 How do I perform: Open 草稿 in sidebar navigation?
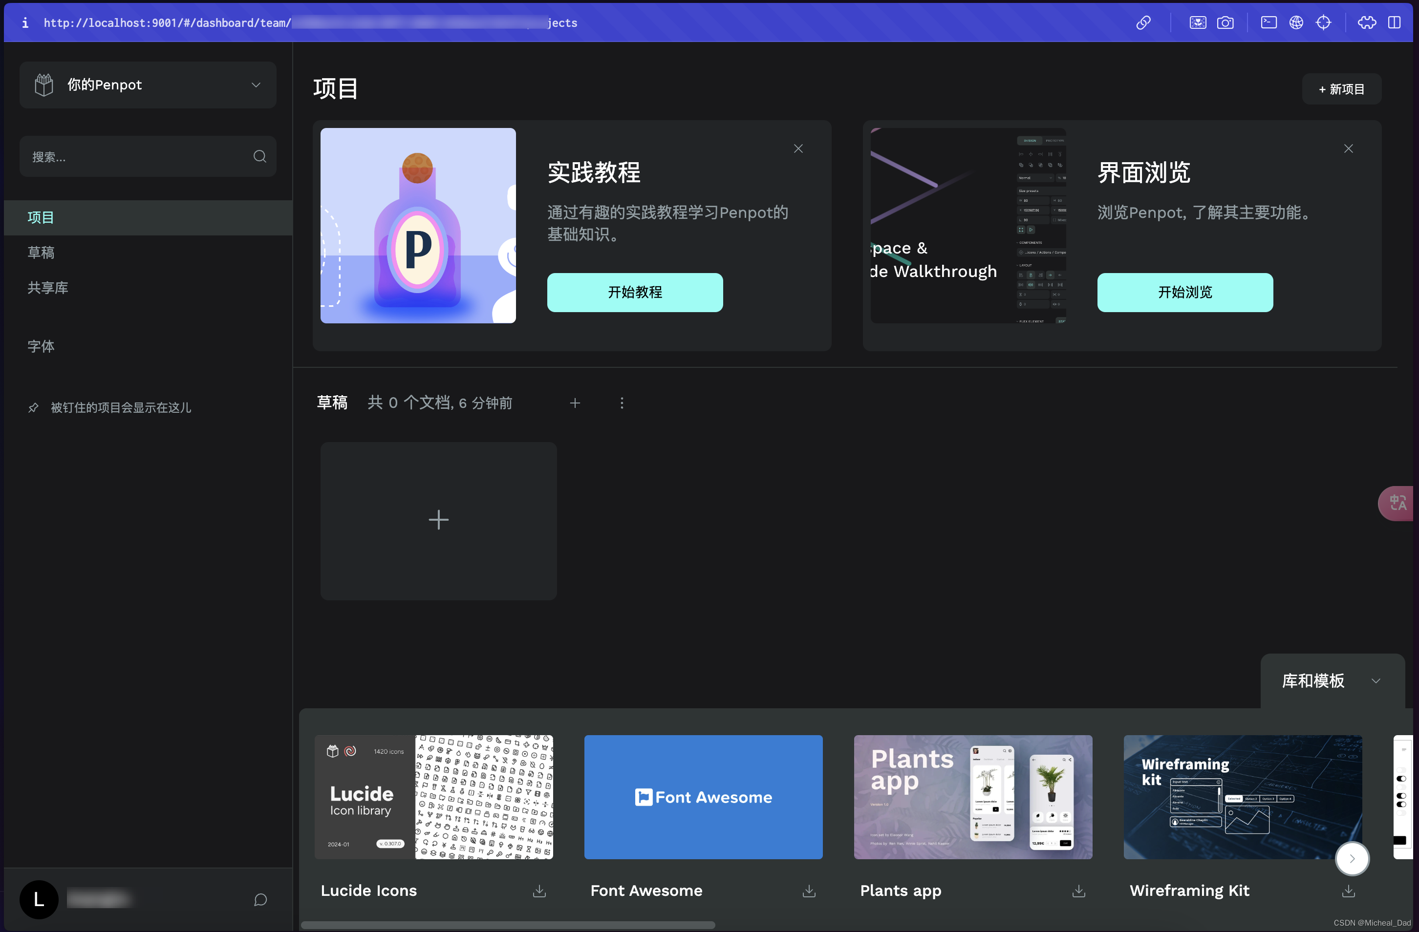[x=41, y=253]
